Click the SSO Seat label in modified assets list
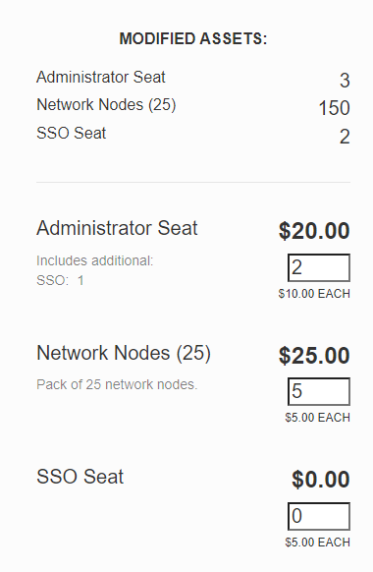This screenshot has width=373, height=572. (72, 133)
